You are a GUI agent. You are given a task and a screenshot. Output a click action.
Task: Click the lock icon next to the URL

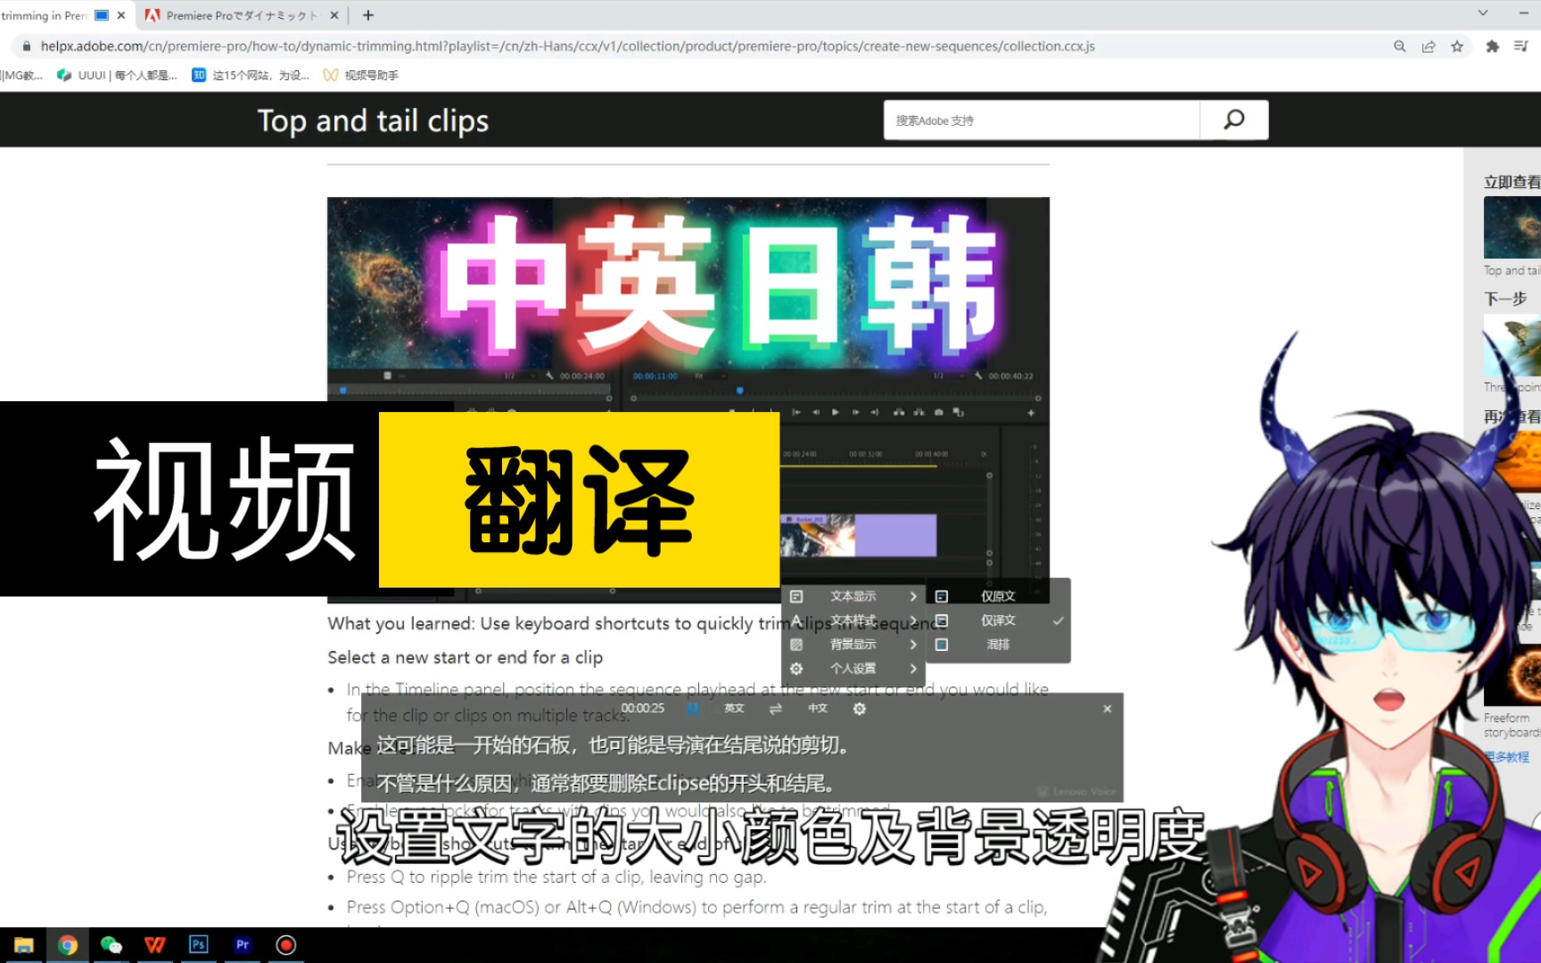[x=27, y=46]
